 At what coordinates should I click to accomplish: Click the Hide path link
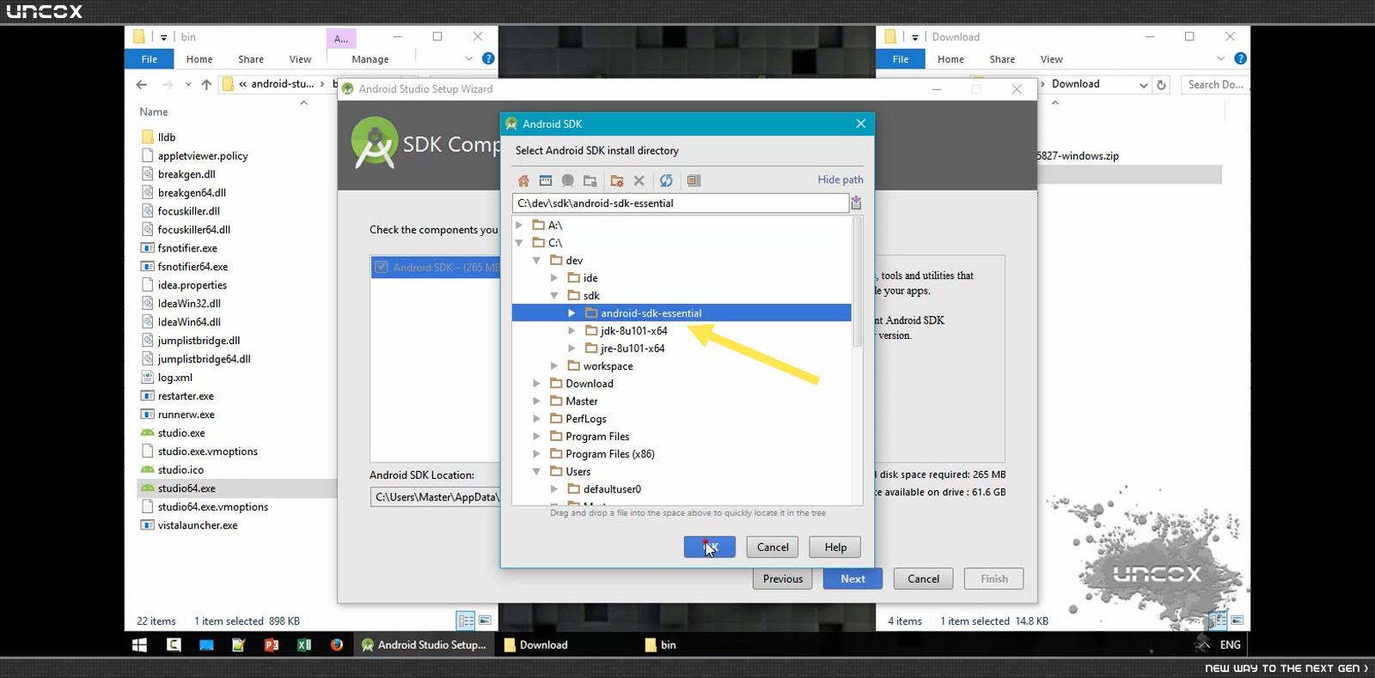pyautogui.click(x=840, y=179)
